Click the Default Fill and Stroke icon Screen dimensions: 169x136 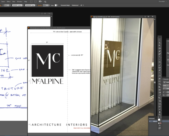pos(158,117)
